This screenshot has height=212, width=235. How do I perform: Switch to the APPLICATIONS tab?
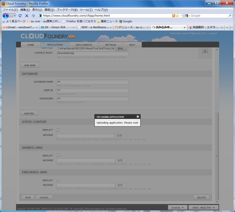55,45
